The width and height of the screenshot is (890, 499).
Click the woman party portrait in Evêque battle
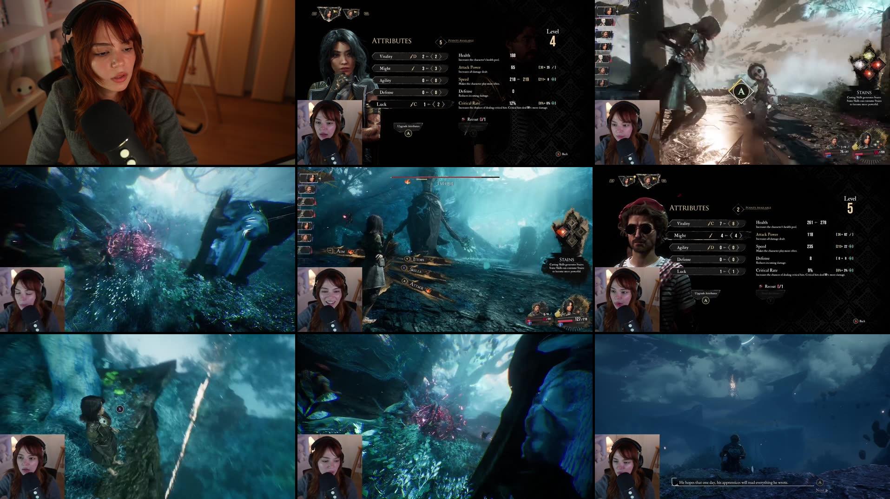click(x=568, y=308)
